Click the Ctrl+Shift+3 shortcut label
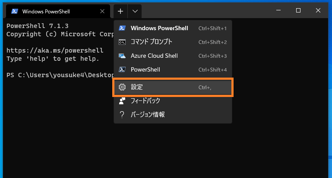Image resolution: width=332 pixels, height=178 pixels. 212,56
